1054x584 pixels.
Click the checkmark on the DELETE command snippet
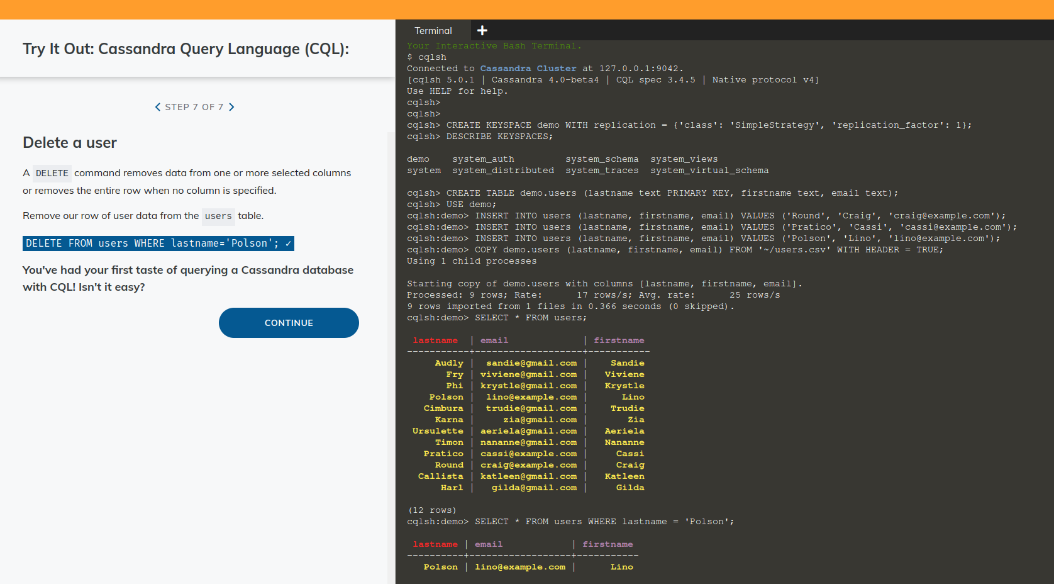[287, 243]
